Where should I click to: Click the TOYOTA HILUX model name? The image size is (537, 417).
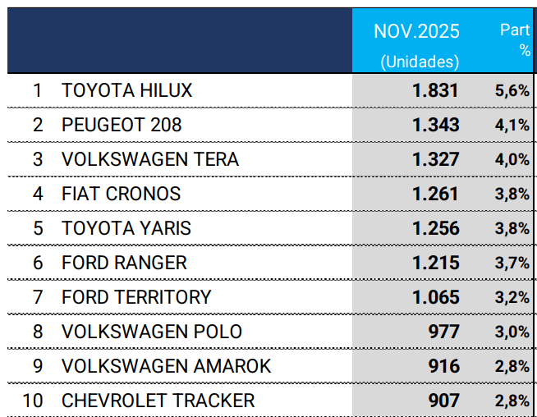coord(126,90)
